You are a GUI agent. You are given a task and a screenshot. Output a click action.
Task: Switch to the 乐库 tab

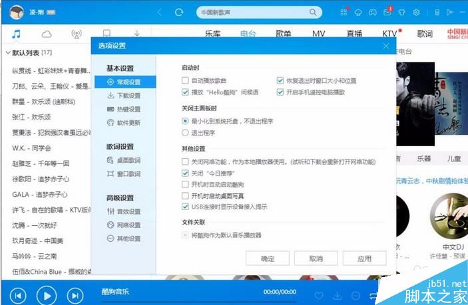point(213,34)
